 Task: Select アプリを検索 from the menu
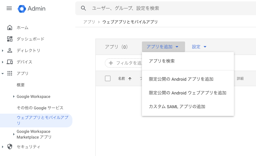162,61
